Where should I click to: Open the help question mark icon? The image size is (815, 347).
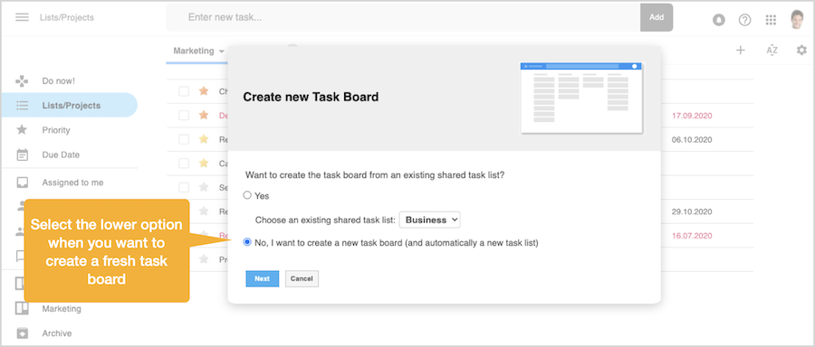(745, 20)
